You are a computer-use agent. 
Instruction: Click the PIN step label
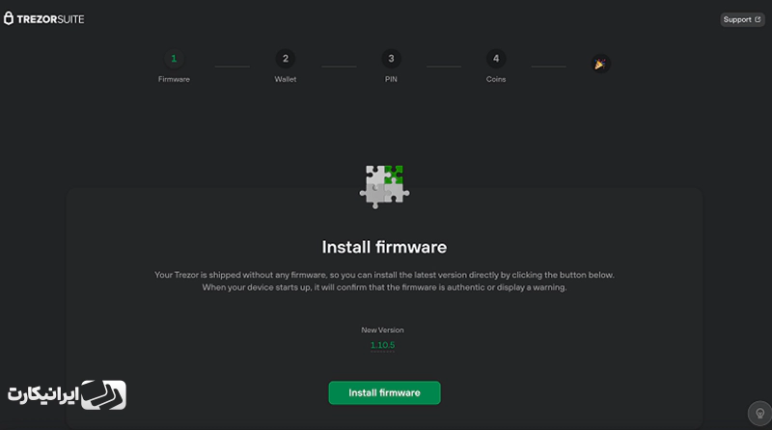[391, 79]
